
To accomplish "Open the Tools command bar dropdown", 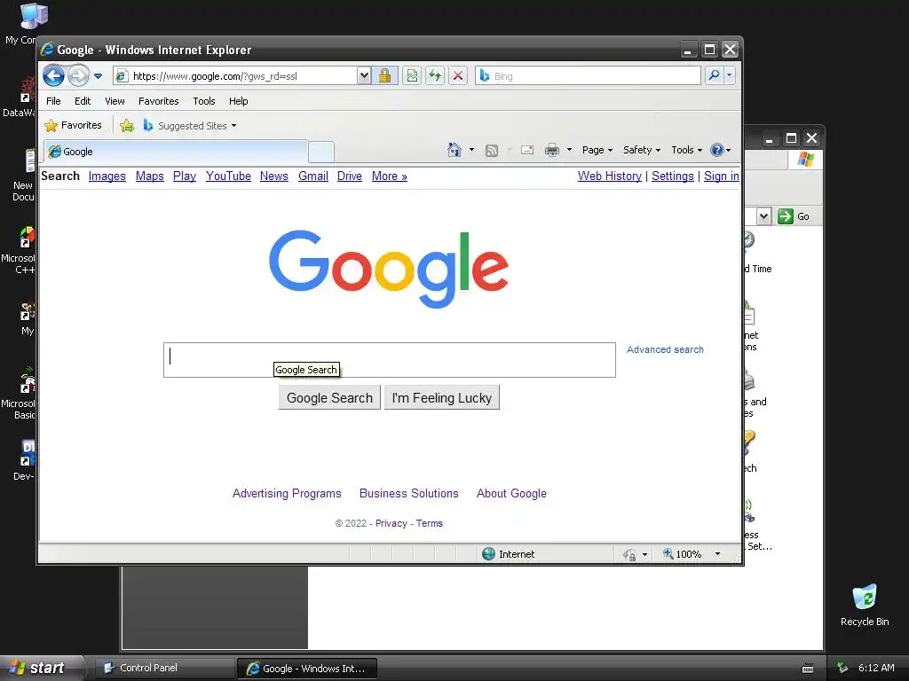I will point(687,150).
